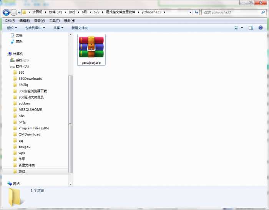
Task: Click the Forward navigation arrow
Action: [14, 12]
